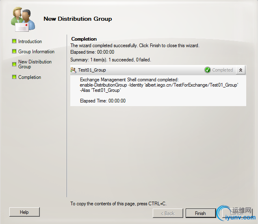Click the Test01_Group item name
Viewport: 258px width, 224px height.
[92, 70]
